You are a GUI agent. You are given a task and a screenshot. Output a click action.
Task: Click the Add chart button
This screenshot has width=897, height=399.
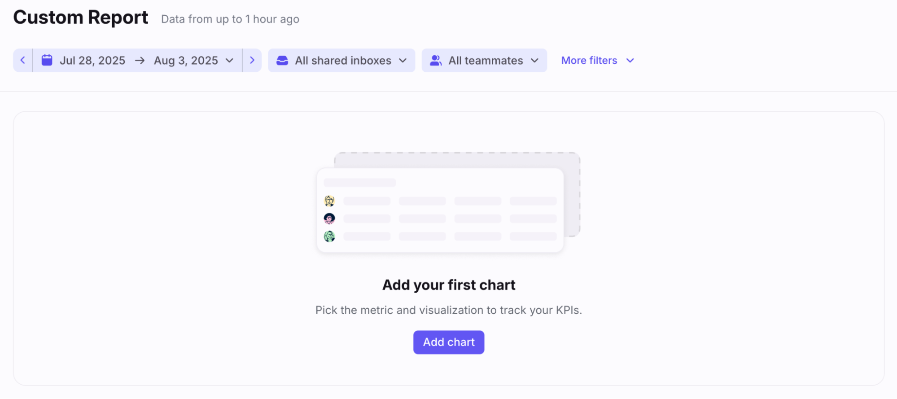click(449, 342)
